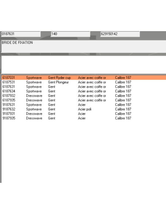Select the 9187631 Sportwave Acier row

[x=84, y=105]
